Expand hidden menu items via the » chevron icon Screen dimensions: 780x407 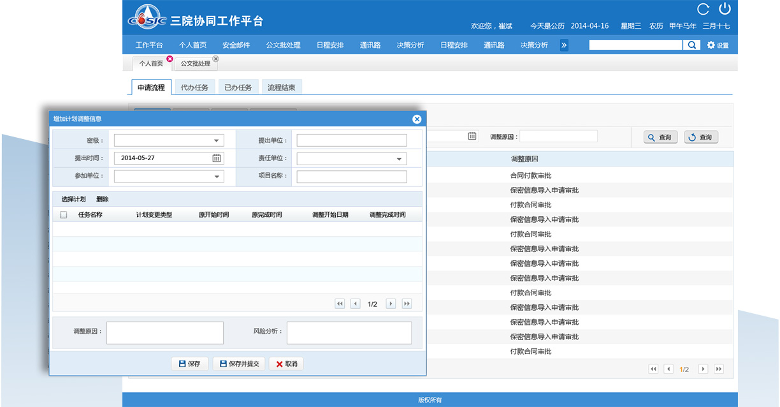click(x=563, y=45)
